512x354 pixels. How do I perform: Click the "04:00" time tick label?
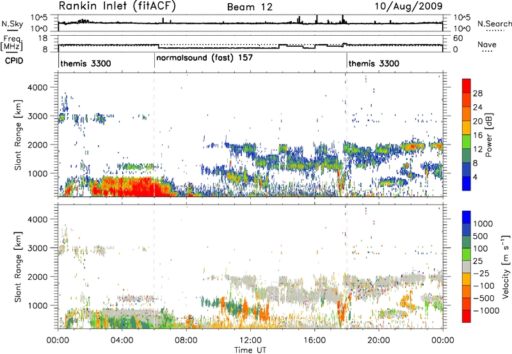point(122,341)
